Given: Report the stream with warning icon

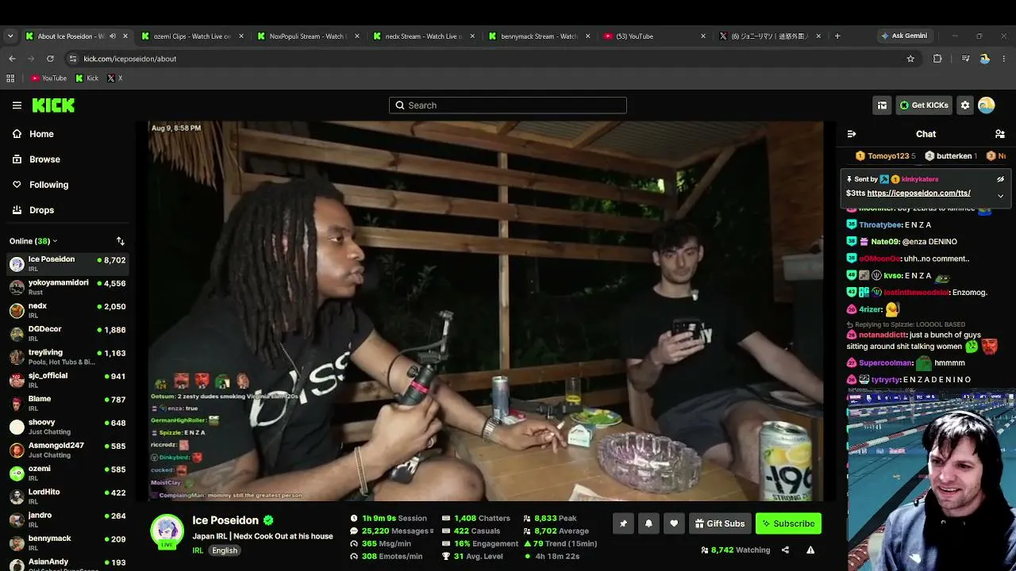Looking at the screenshot, I should [810, 550].
